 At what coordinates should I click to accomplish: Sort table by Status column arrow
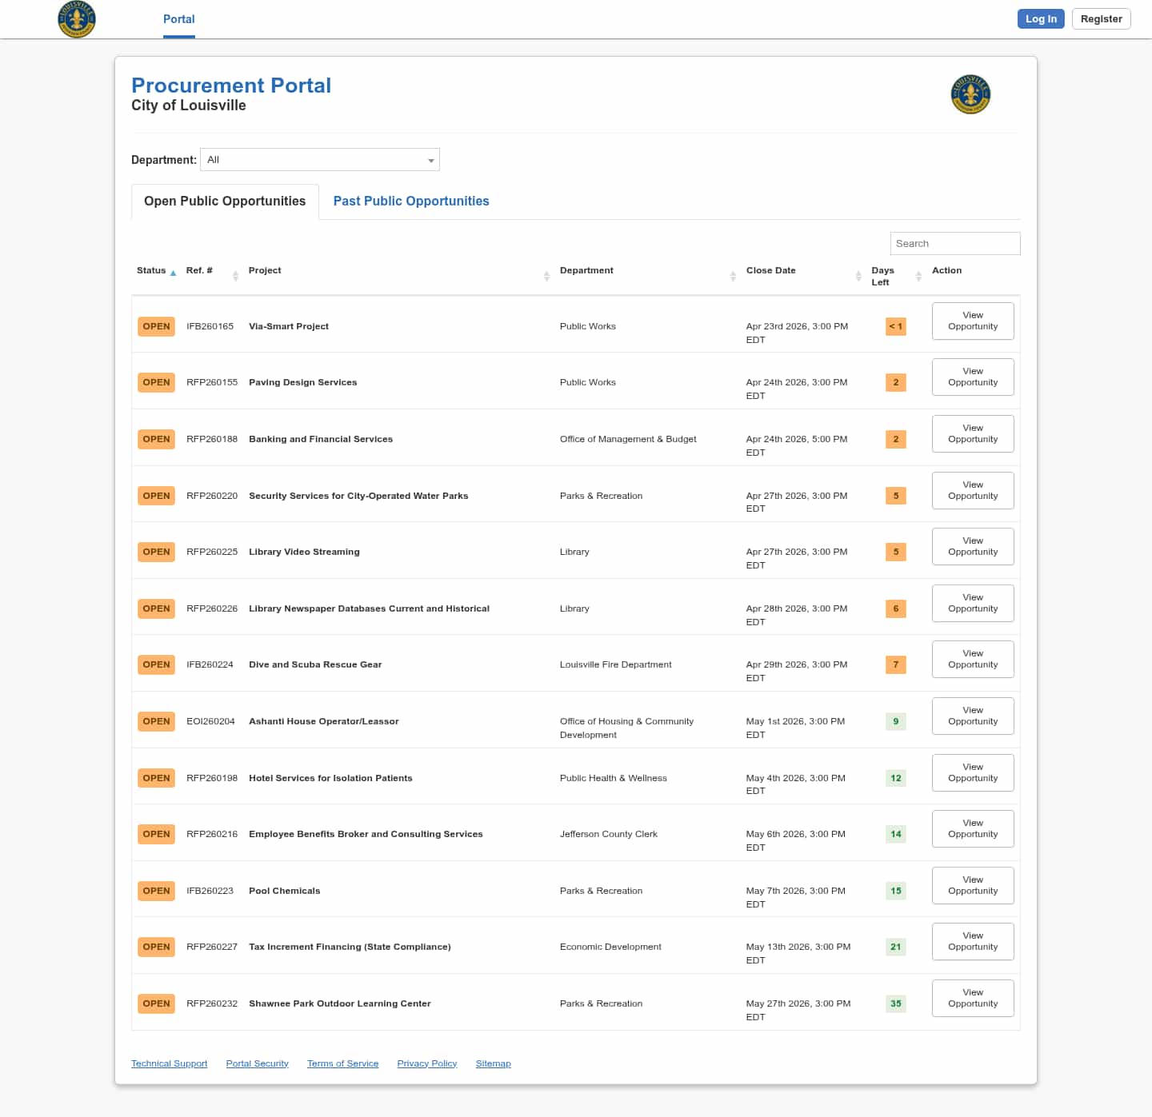pyautogui.click(x=173, y=273)
